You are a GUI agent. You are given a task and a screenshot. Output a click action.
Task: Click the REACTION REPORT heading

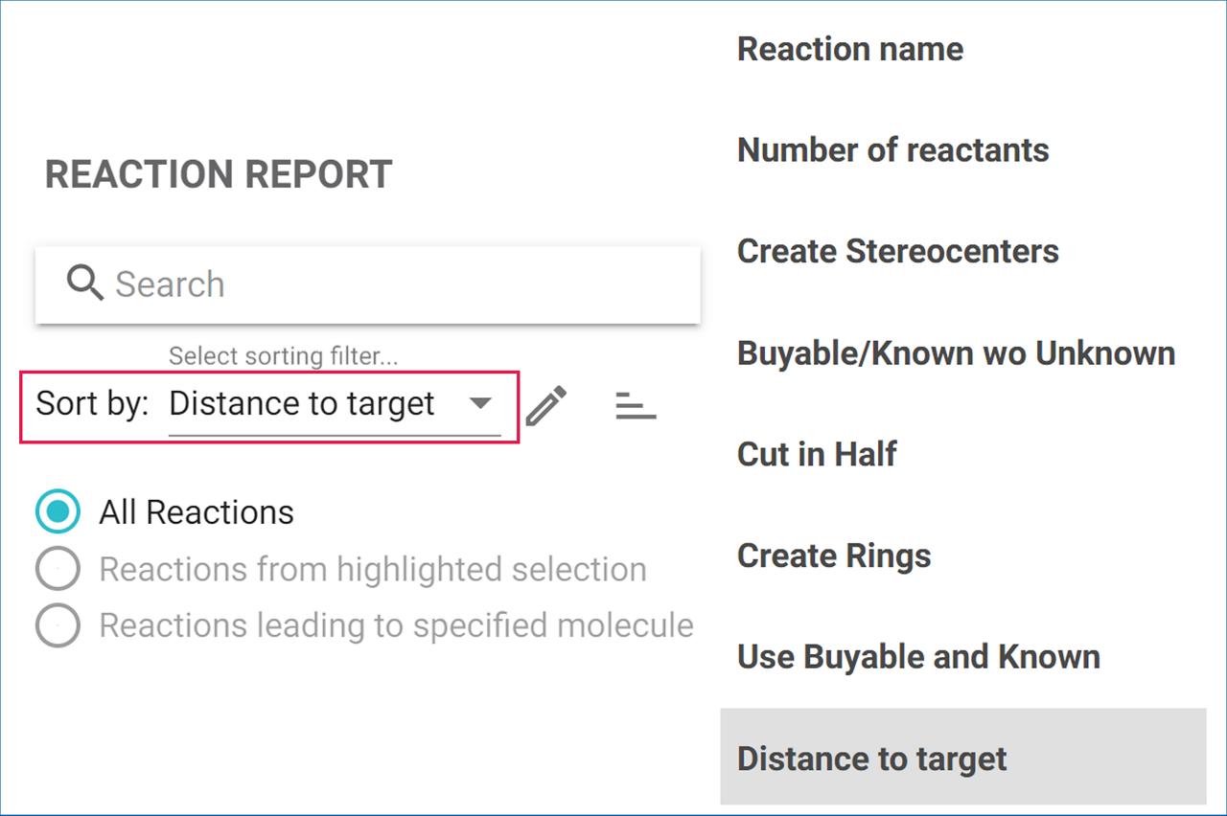tap(219, 174)
